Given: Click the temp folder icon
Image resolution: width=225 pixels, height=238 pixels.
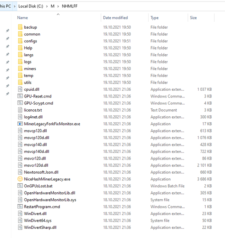Looking at the screenshot, I should point(20,75).
